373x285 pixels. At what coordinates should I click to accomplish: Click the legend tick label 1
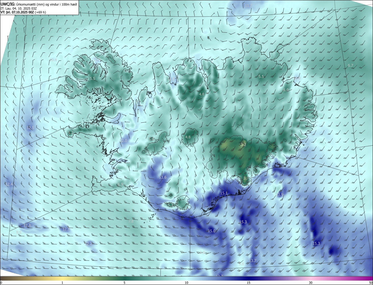coord(62,283)
